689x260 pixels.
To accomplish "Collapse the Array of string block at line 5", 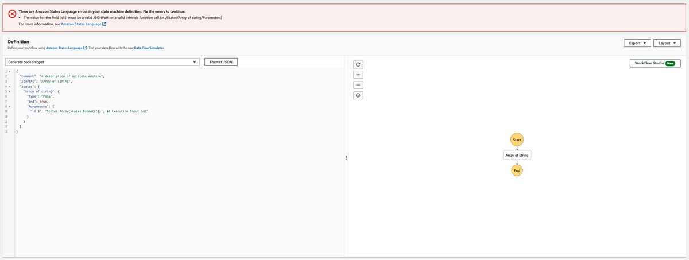I will (11, 91).
